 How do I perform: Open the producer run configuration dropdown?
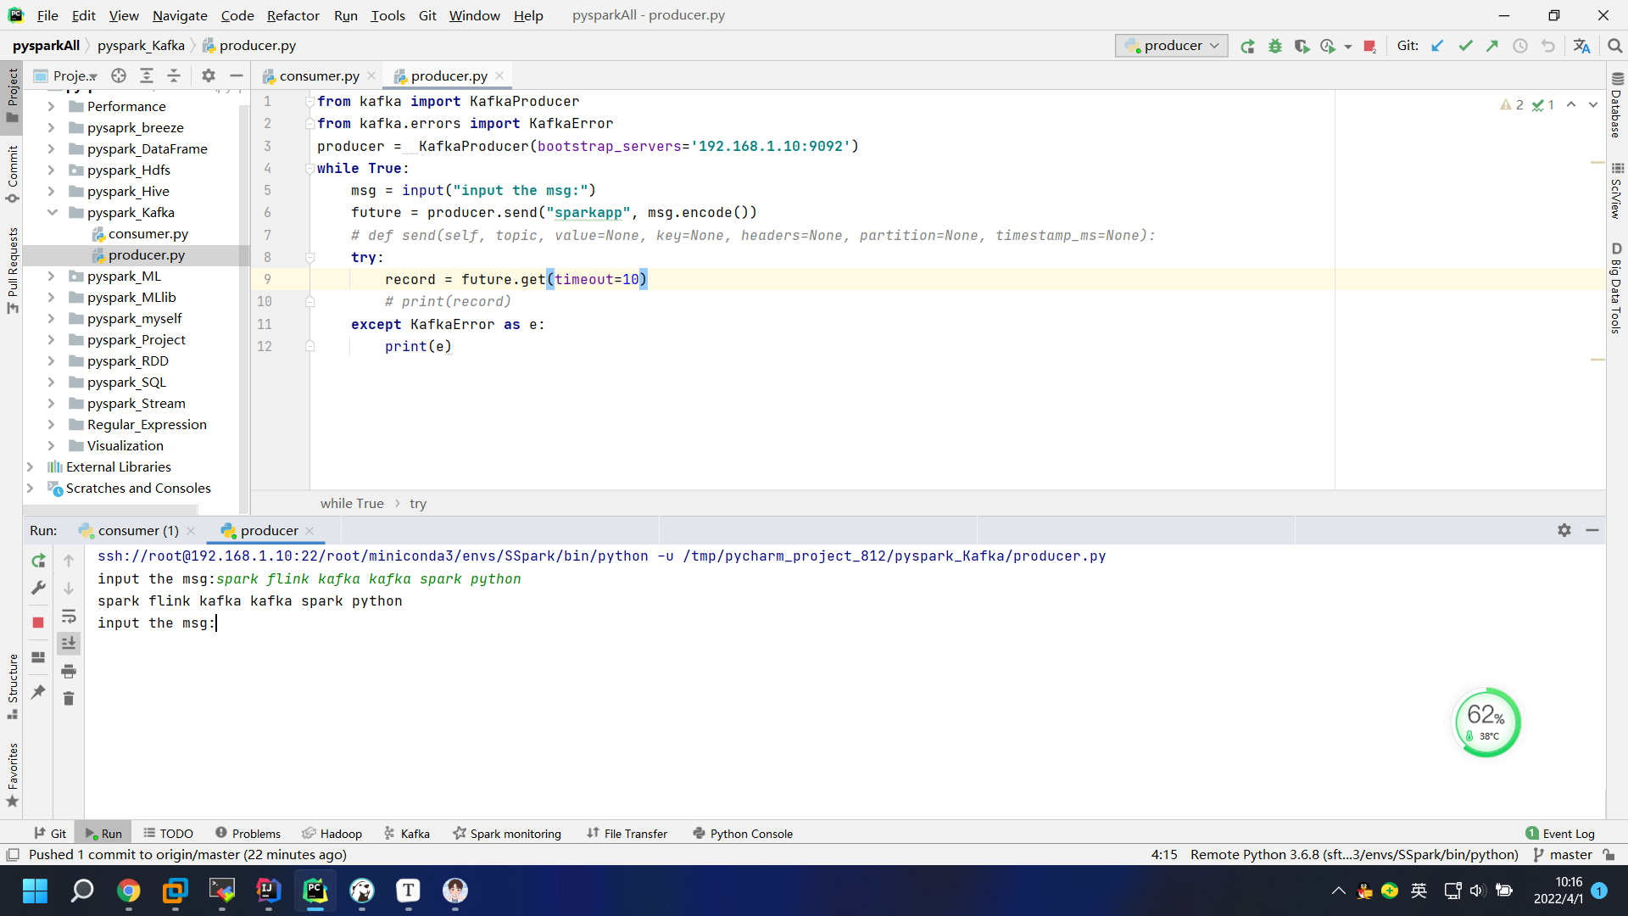click(1172, 46)
